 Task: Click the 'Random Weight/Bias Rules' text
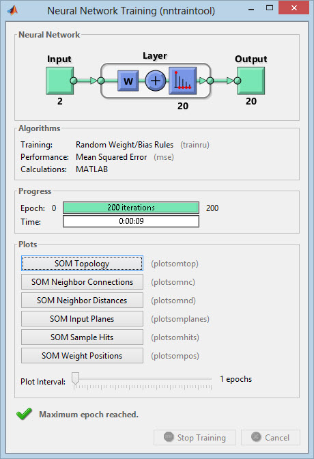124,145
